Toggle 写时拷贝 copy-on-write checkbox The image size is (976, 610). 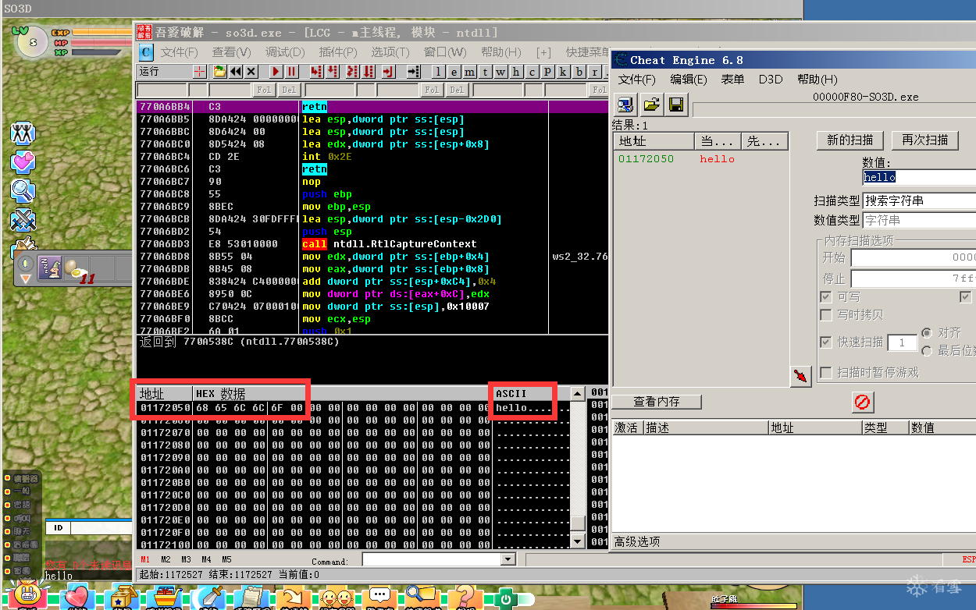pyautogui.click(x=826, y=314)
